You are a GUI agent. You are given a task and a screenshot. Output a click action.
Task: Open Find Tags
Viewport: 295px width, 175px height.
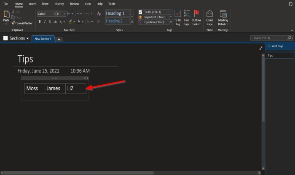point(187,18)
